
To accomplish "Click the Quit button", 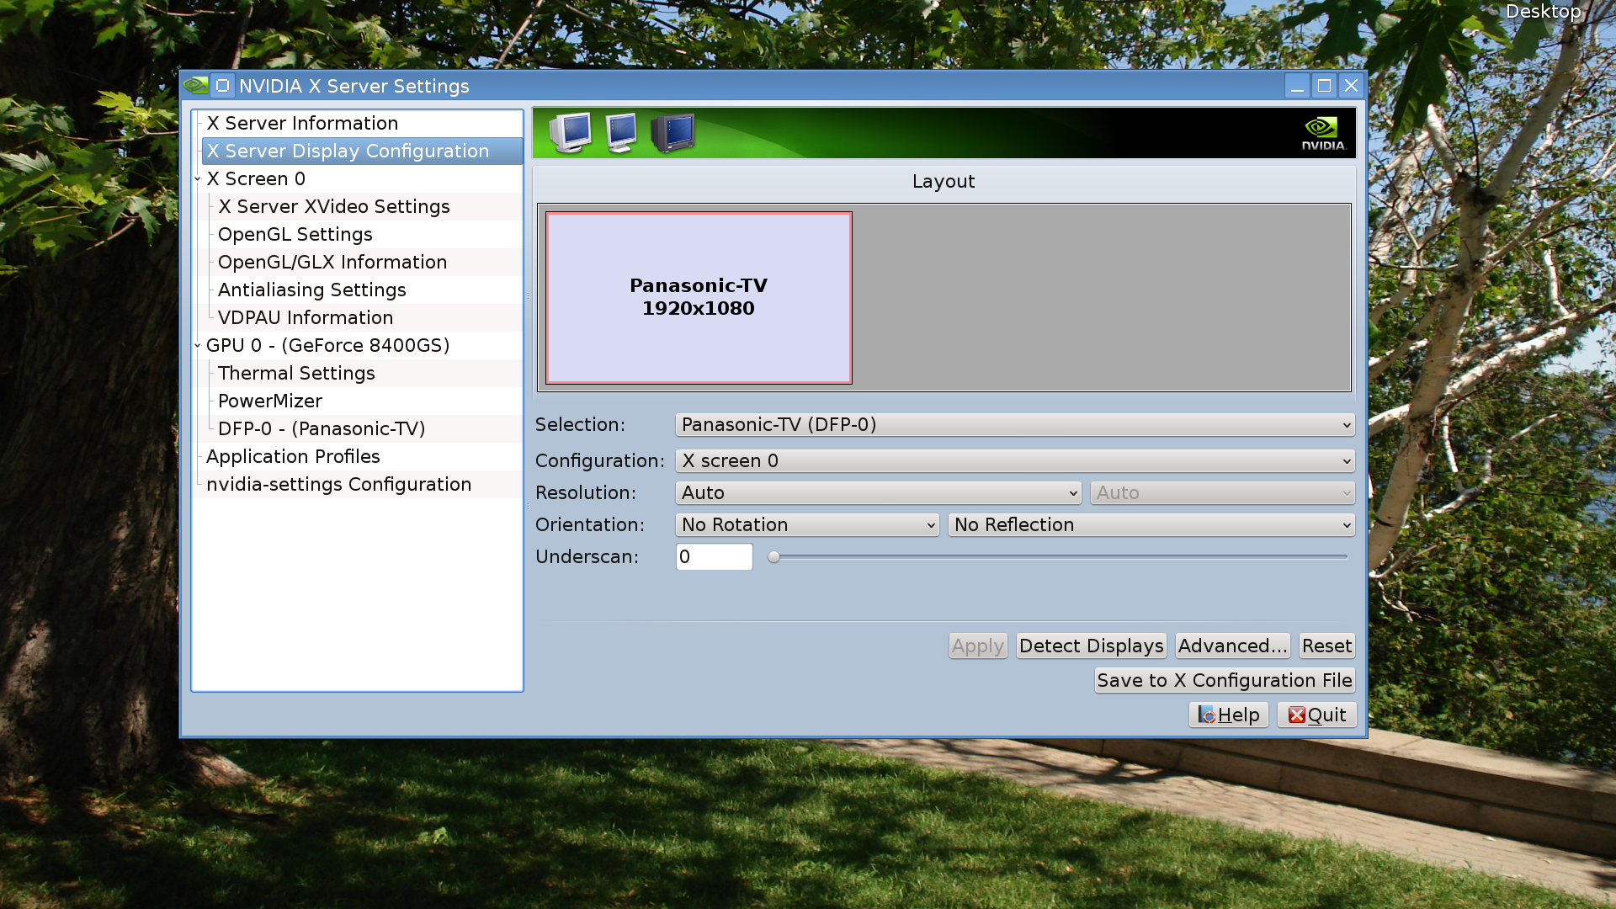I will click(x=1316, y=715).
